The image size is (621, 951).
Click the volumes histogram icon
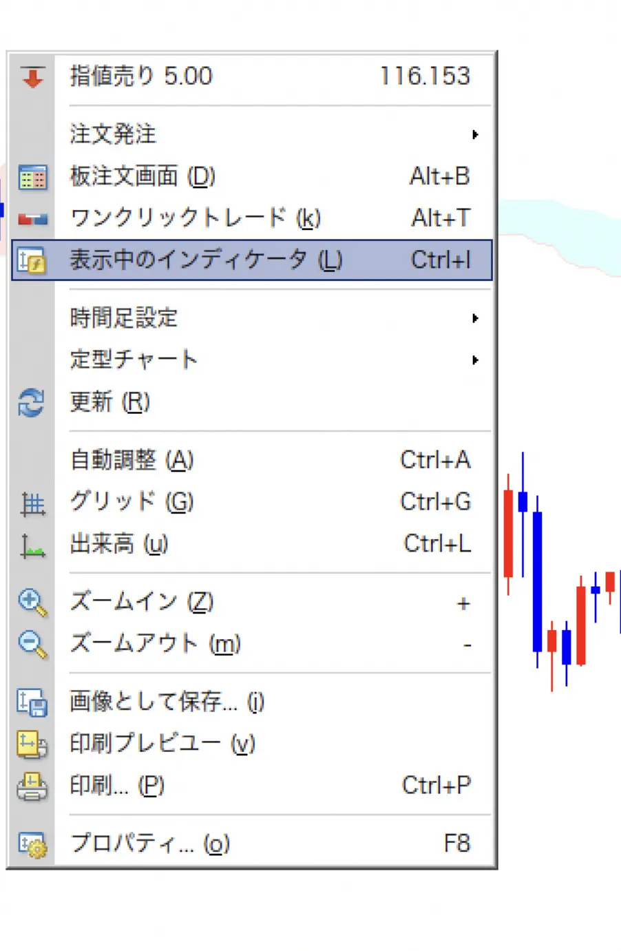point(31,545)
